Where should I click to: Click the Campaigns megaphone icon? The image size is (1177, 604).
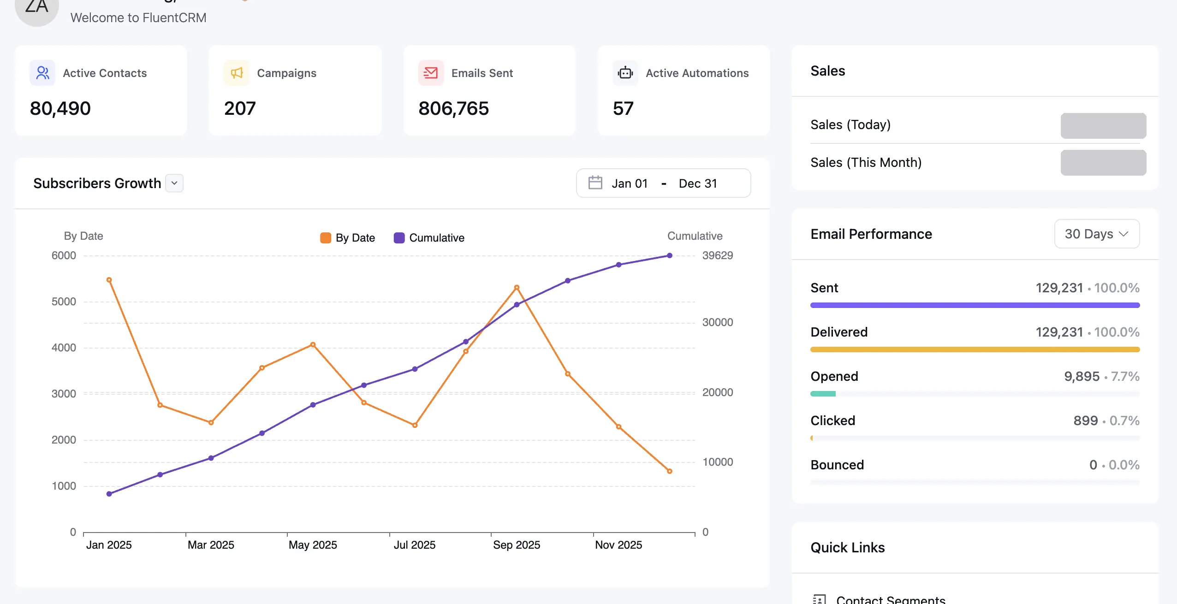coord(237,73)
